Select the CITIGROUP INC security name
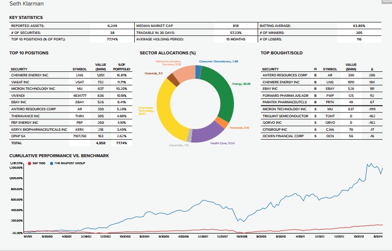 (x=275, y=130)
